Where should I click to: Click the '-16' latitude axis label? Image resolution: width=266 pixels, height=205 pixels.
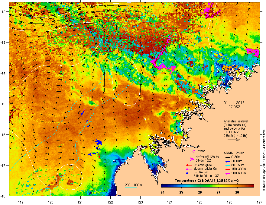click(3, 135)
